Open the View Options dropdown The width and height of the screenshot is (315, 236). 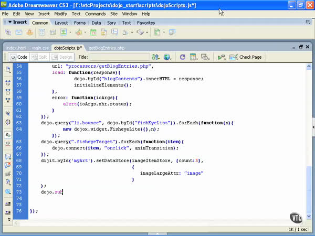click(x=194, y=57)
